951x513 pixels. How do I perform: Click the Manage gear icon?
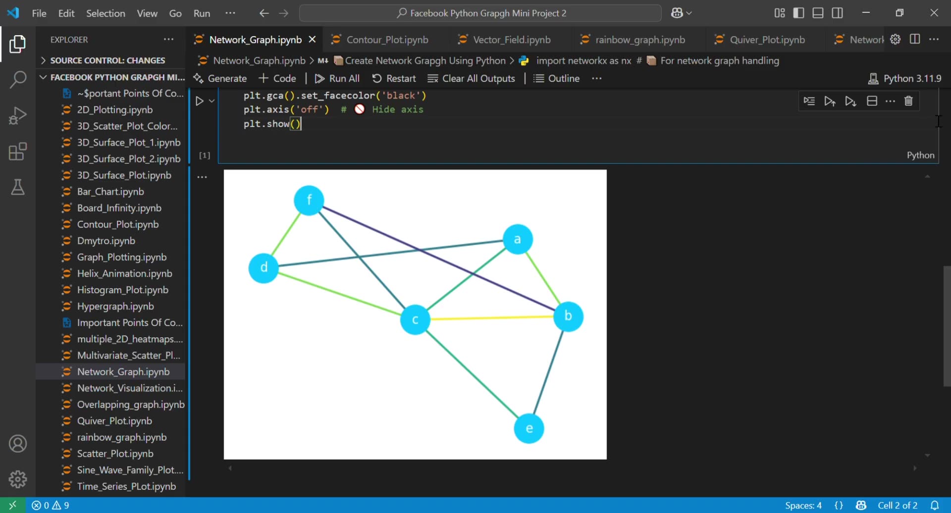point(18,479)
